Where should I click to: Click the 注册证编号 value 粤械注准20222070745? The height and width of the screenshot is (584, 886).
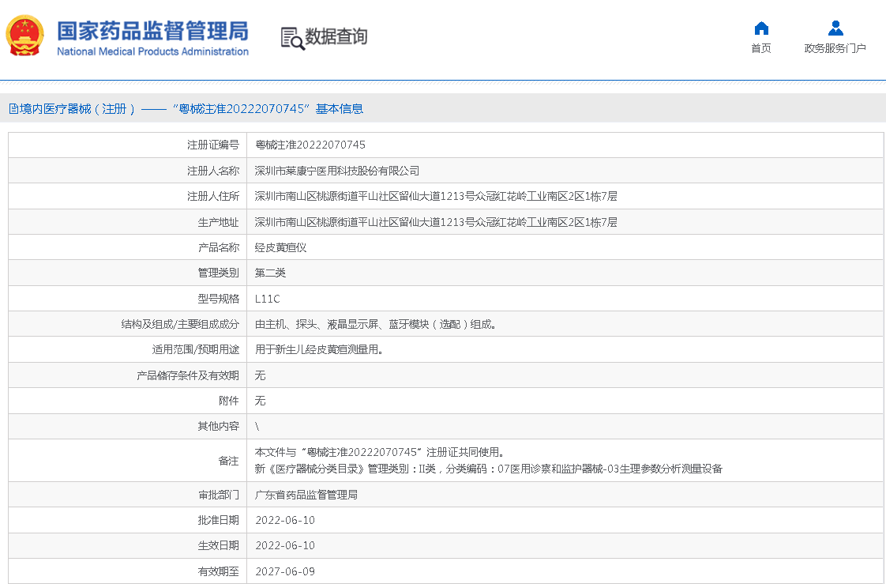[x=310, y=145]
